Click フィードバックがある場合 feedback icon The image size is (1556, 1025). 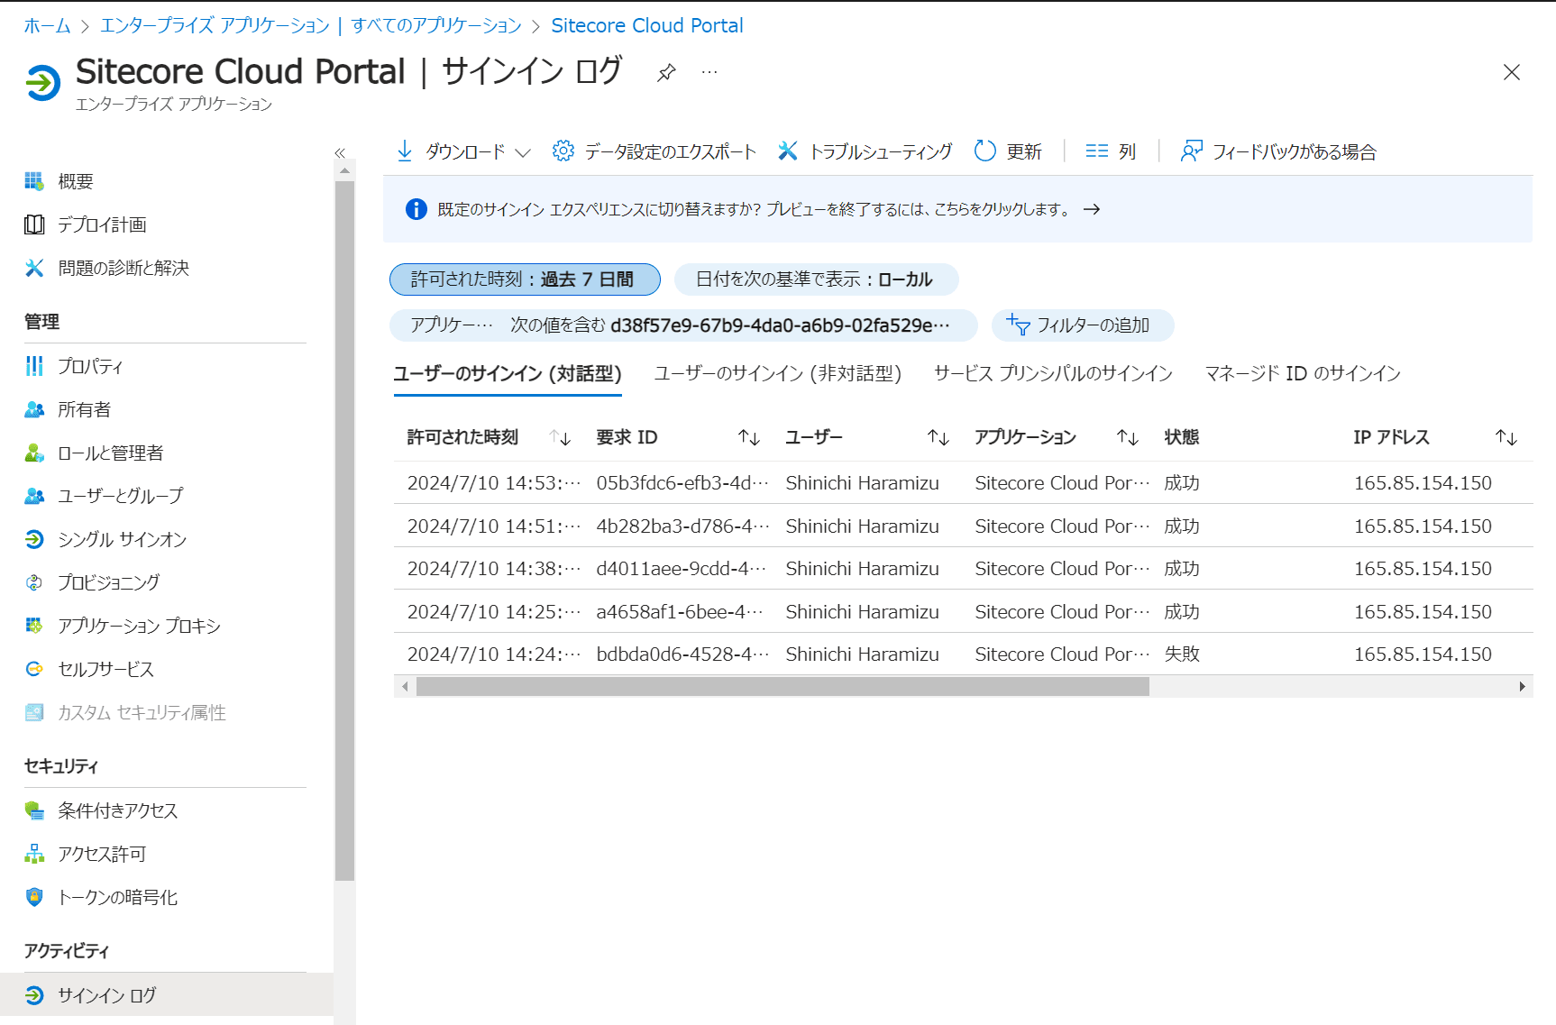1191,151
